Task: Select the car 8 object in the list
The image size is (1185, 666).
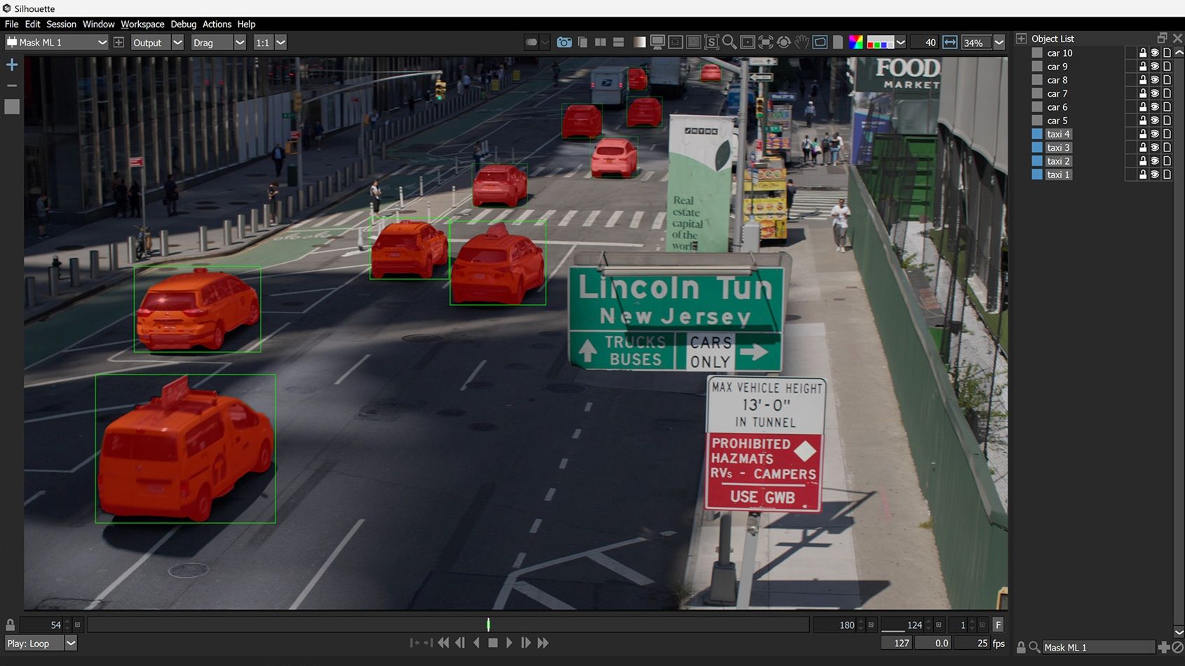Action: (x=1057, y=80)
